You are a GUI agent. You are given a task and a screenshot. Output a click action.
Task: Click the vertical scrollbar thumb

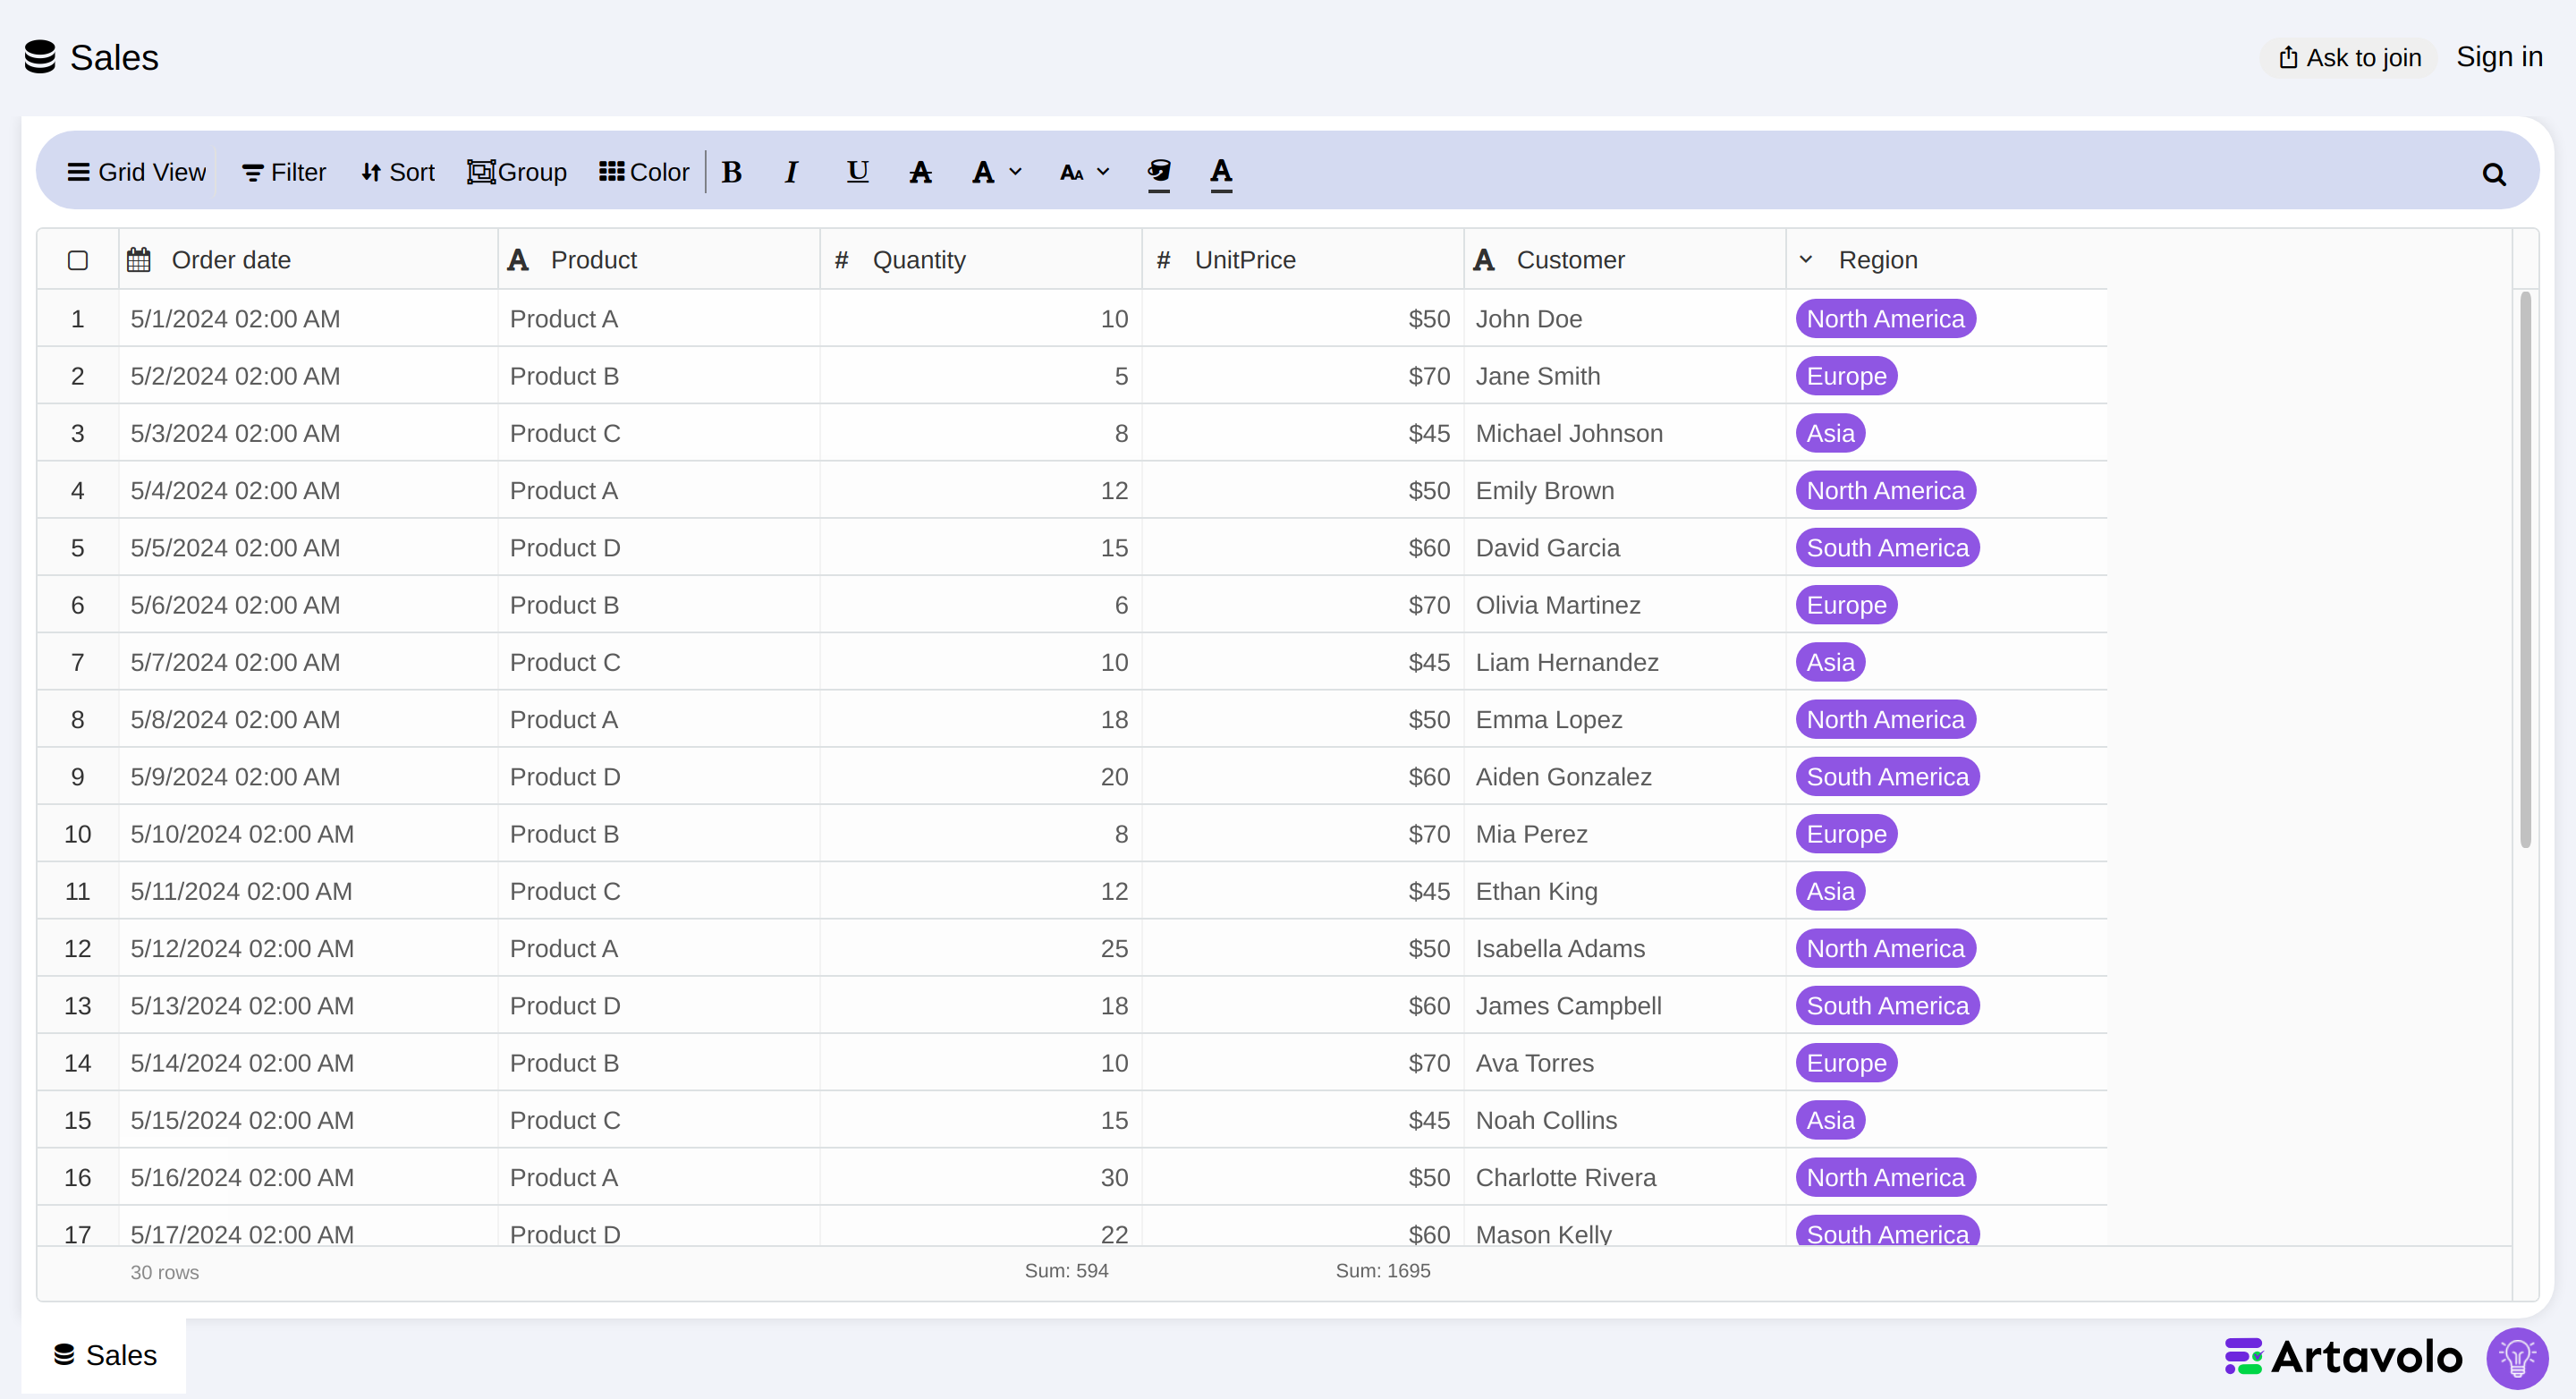(2525, 570)
